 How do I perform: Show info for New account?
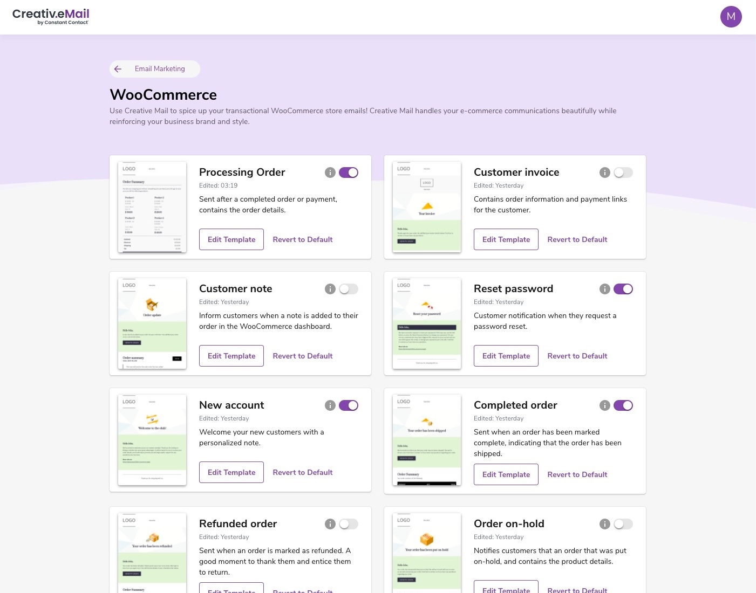(330, 405)
